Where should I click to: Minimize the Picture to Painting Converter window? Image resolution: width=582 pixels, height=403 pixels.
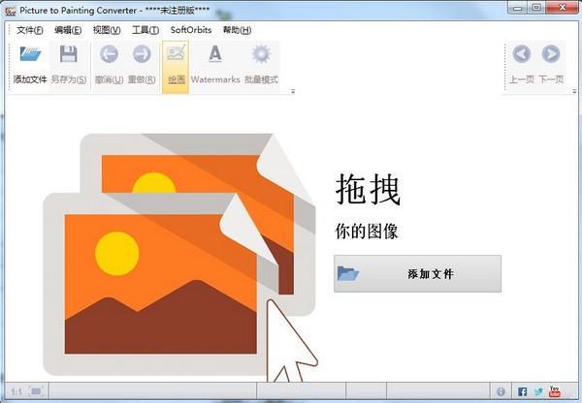pyautogui.click(x=518, y=8)
